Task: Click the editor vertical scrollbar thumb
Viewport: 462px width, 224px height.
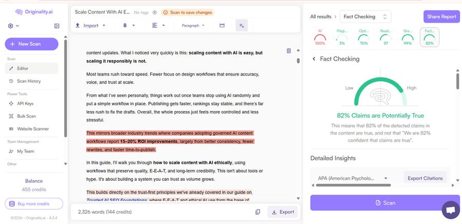Action: 298,61
